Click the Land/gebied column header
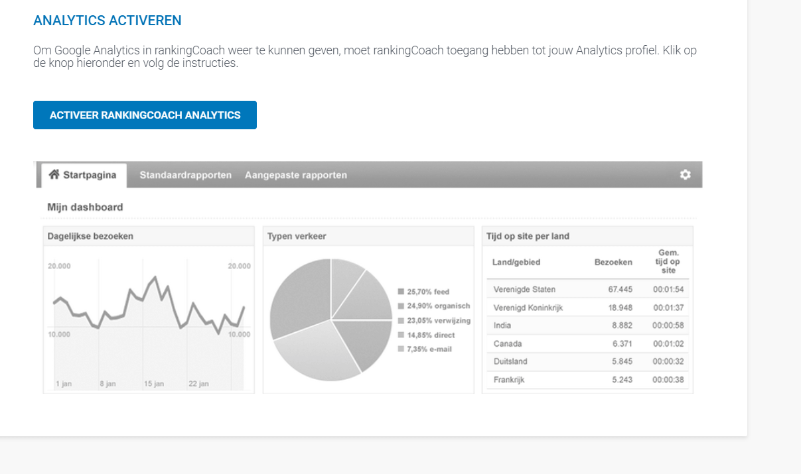This screenshot has height=474, width=801. (x=516, y=262)
